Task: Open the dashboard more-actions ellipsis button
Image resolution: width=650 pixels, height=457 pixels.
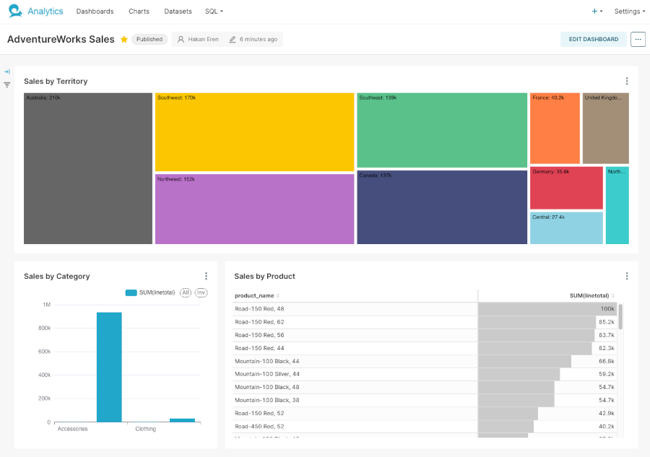Action: click(638, 40)
